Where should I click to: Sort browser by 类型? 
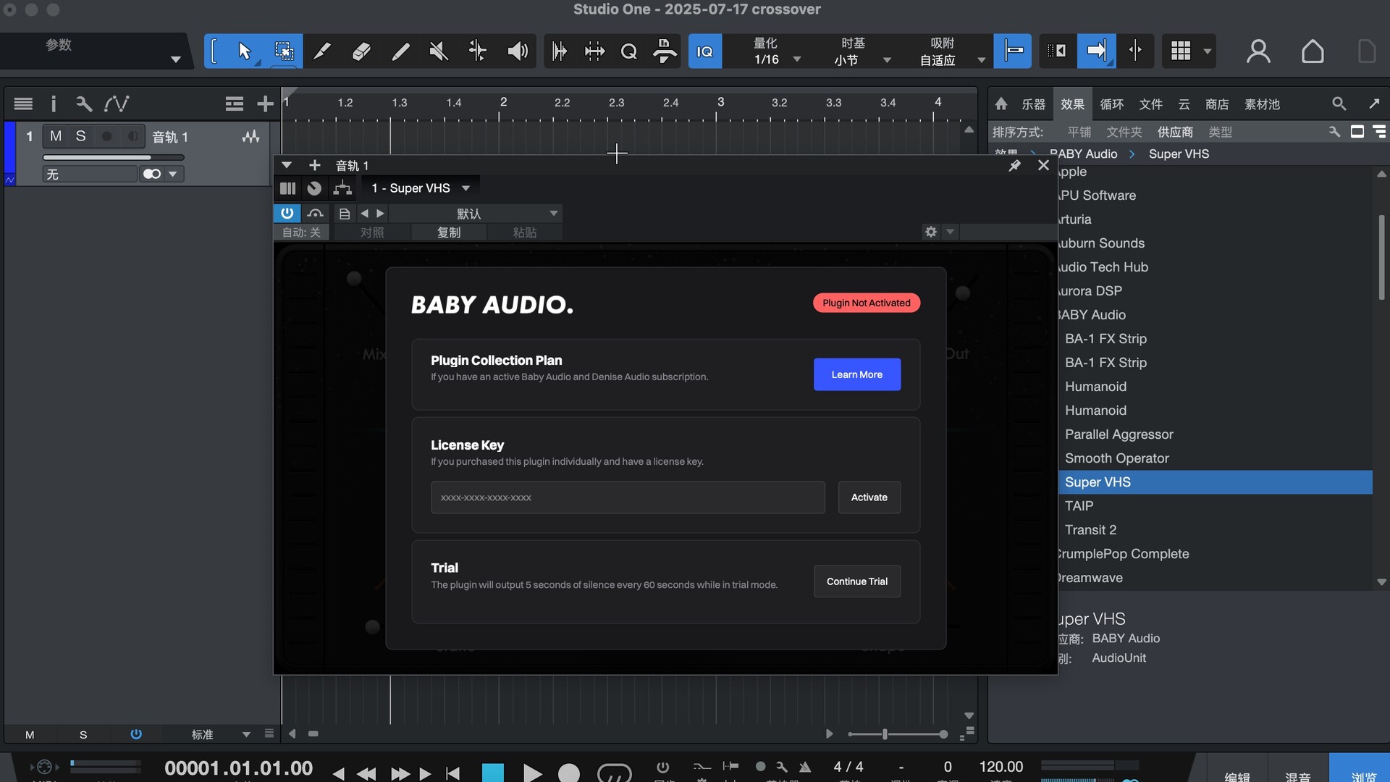click(x=1220, y=132)
